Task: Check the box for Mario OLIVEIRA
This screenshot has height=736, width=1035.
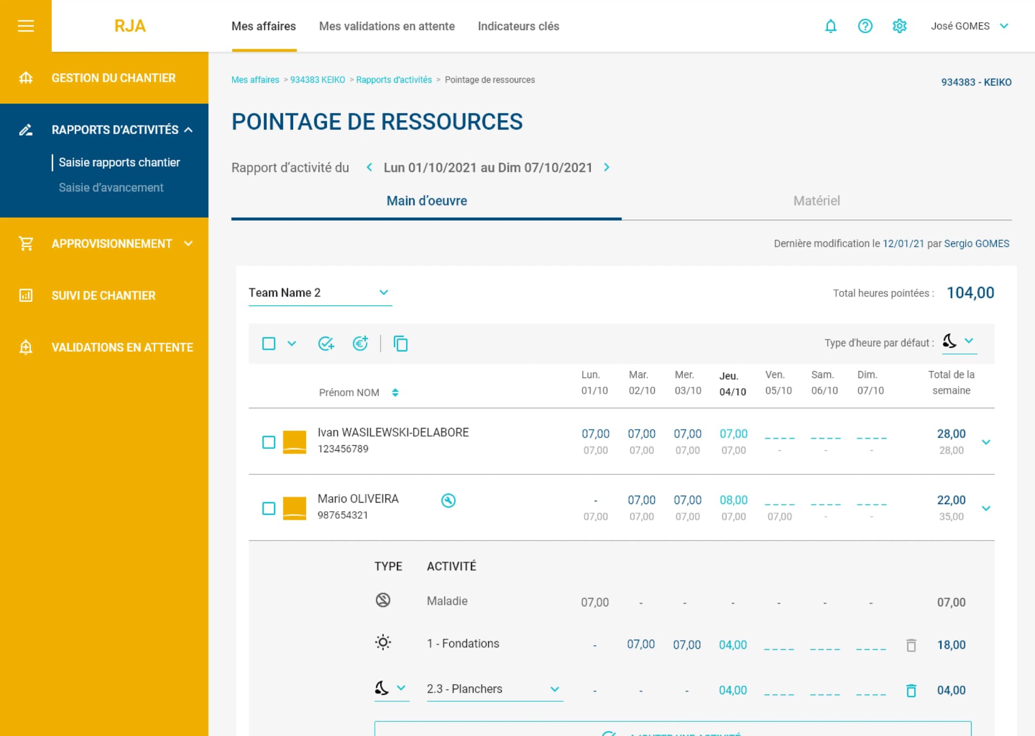Action: 268,508
